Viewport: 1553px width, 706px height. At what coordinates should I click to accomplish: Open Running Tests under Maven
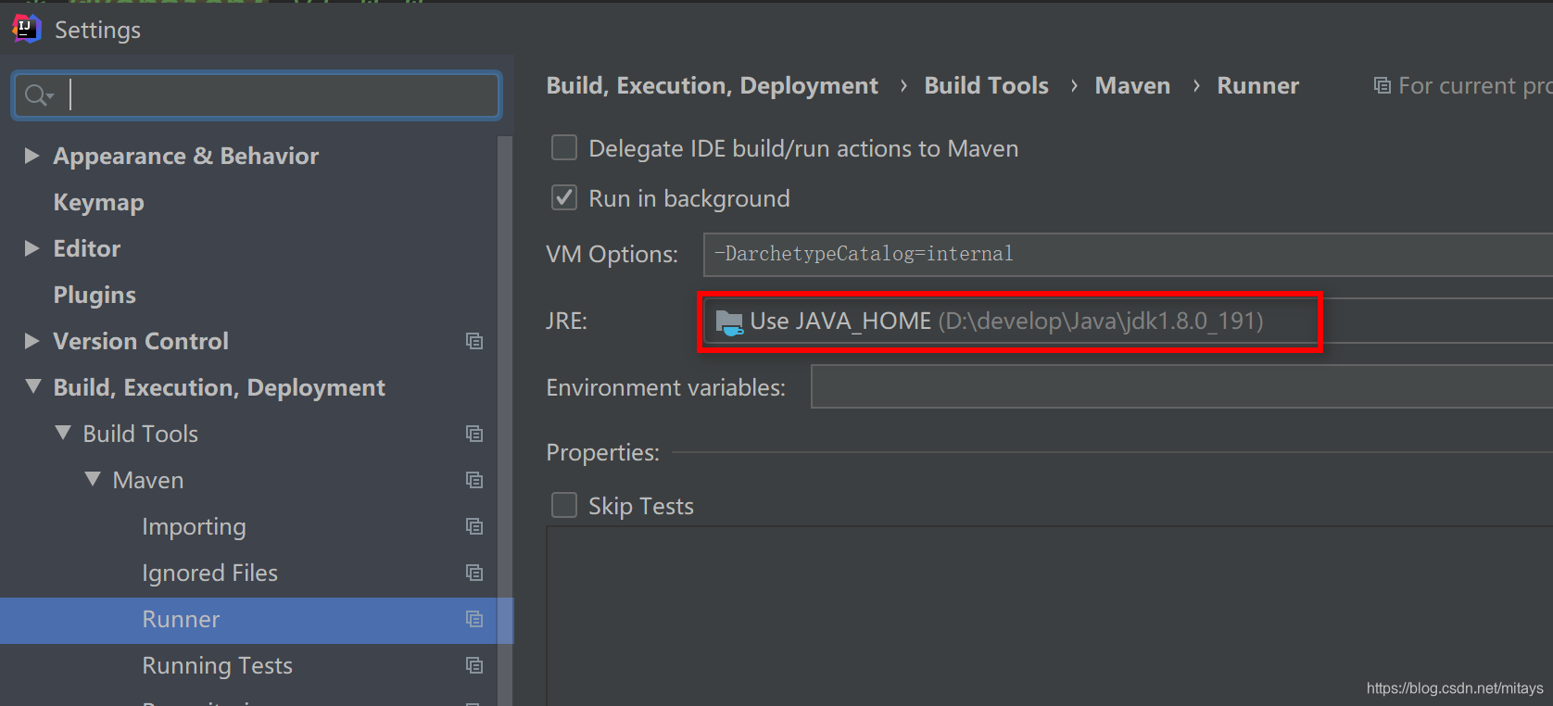pyautogui.click(x=217, y=665)
